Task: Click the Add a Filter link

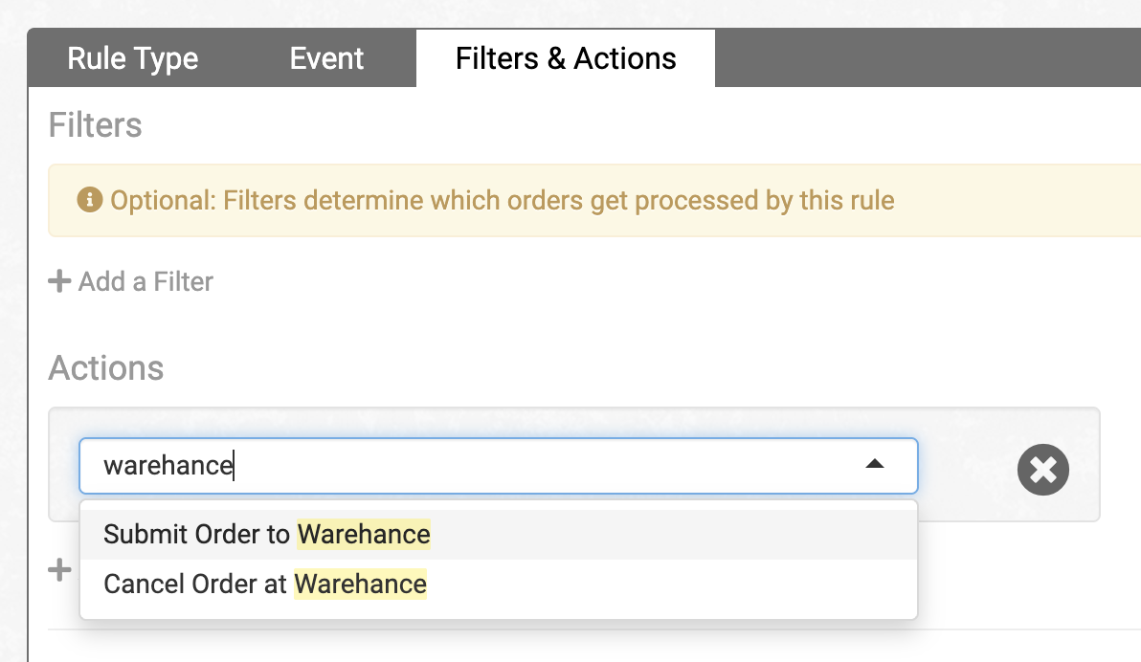Action: click(131, 281)
